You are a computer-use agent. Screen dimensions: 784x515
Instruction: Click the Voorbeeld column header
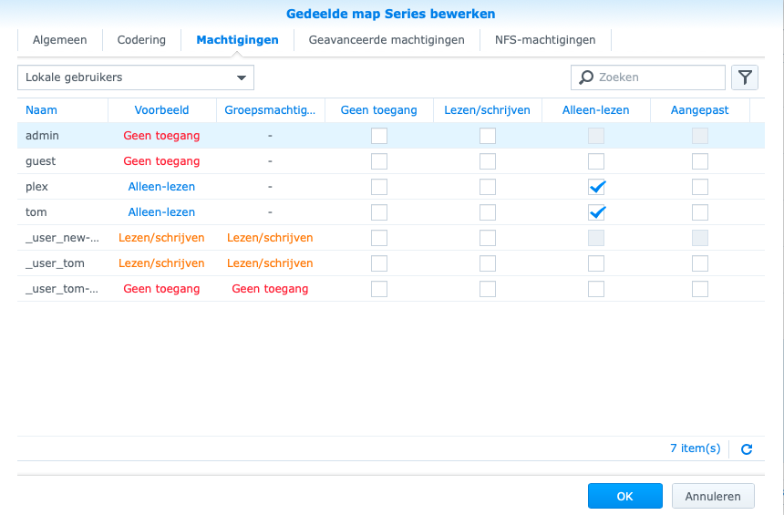tap(162, 110)
